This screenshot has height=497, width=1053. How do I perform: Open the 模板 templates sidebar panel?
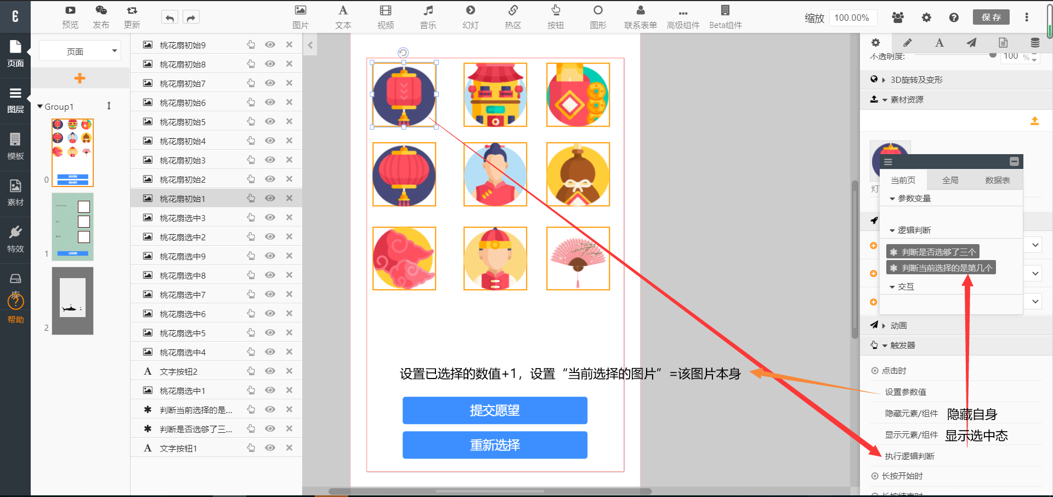[15, 146]
